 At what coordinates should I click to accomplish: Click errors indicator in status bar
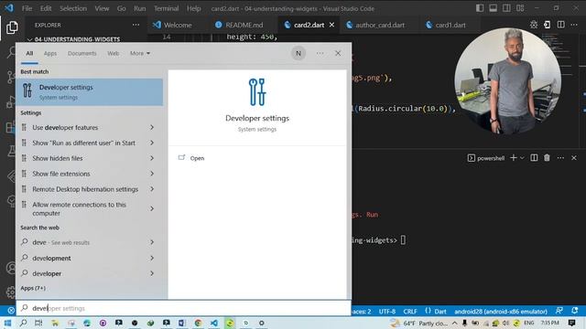pos(11,311)
